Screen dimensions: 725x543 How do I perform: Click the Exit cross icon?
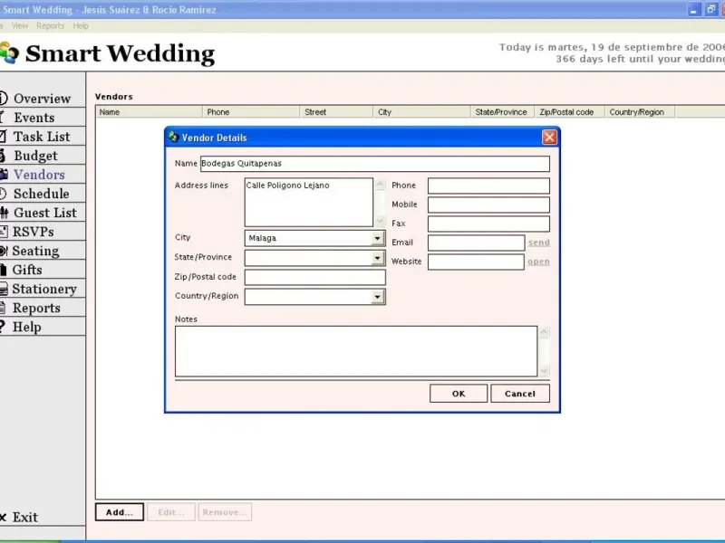(4, 517)
